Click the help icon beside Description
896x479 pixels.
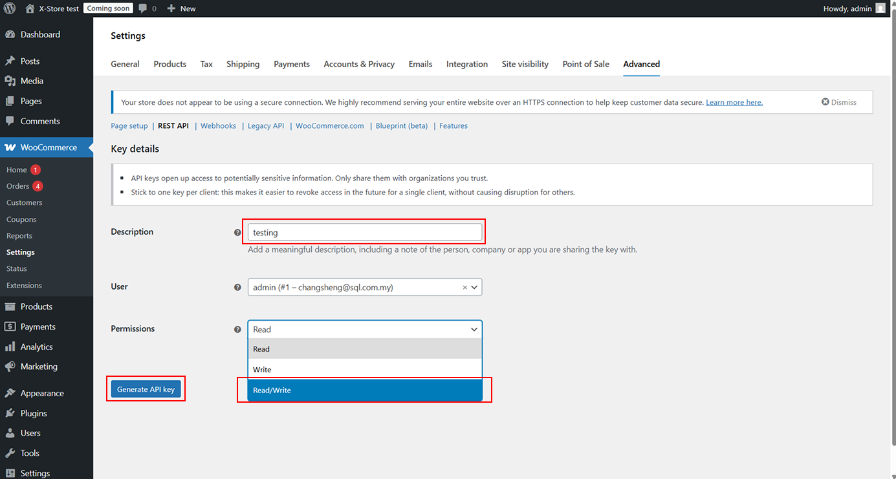pos(237,232)
